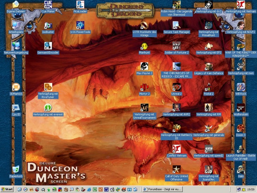Launch Verknüpfung mit everest

pos(48,108)
